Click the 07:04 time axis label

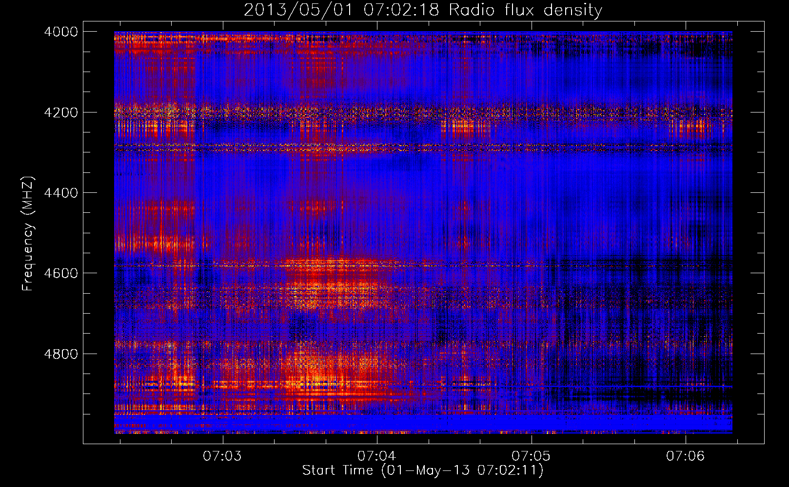(377, 456)
